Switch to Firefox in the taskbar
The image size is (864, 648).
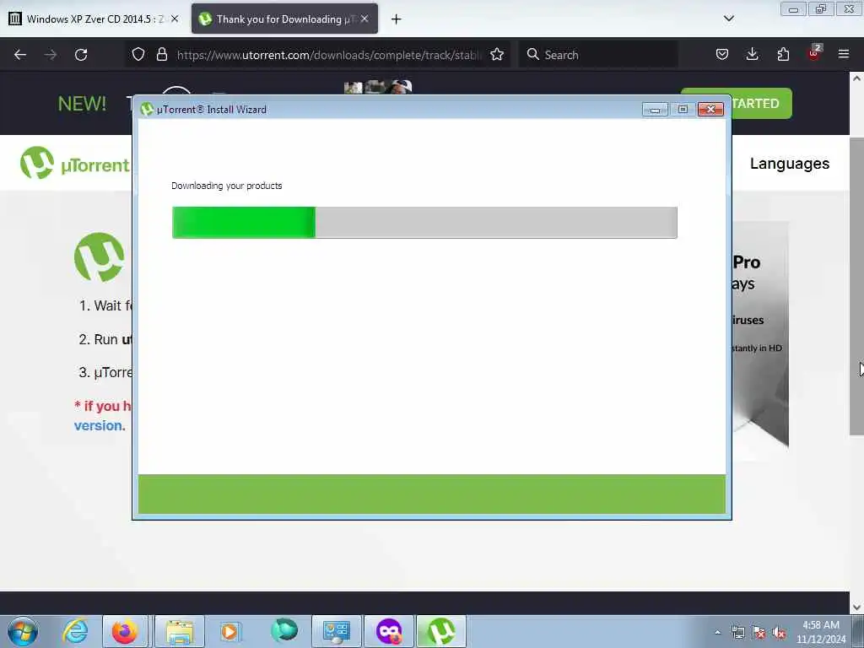point(125,631)
